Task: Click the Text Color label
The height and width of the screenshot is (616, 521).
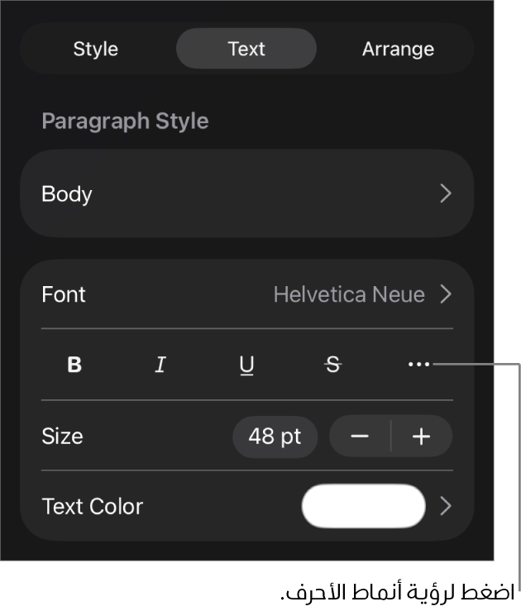Action: [x=93, y=506]
